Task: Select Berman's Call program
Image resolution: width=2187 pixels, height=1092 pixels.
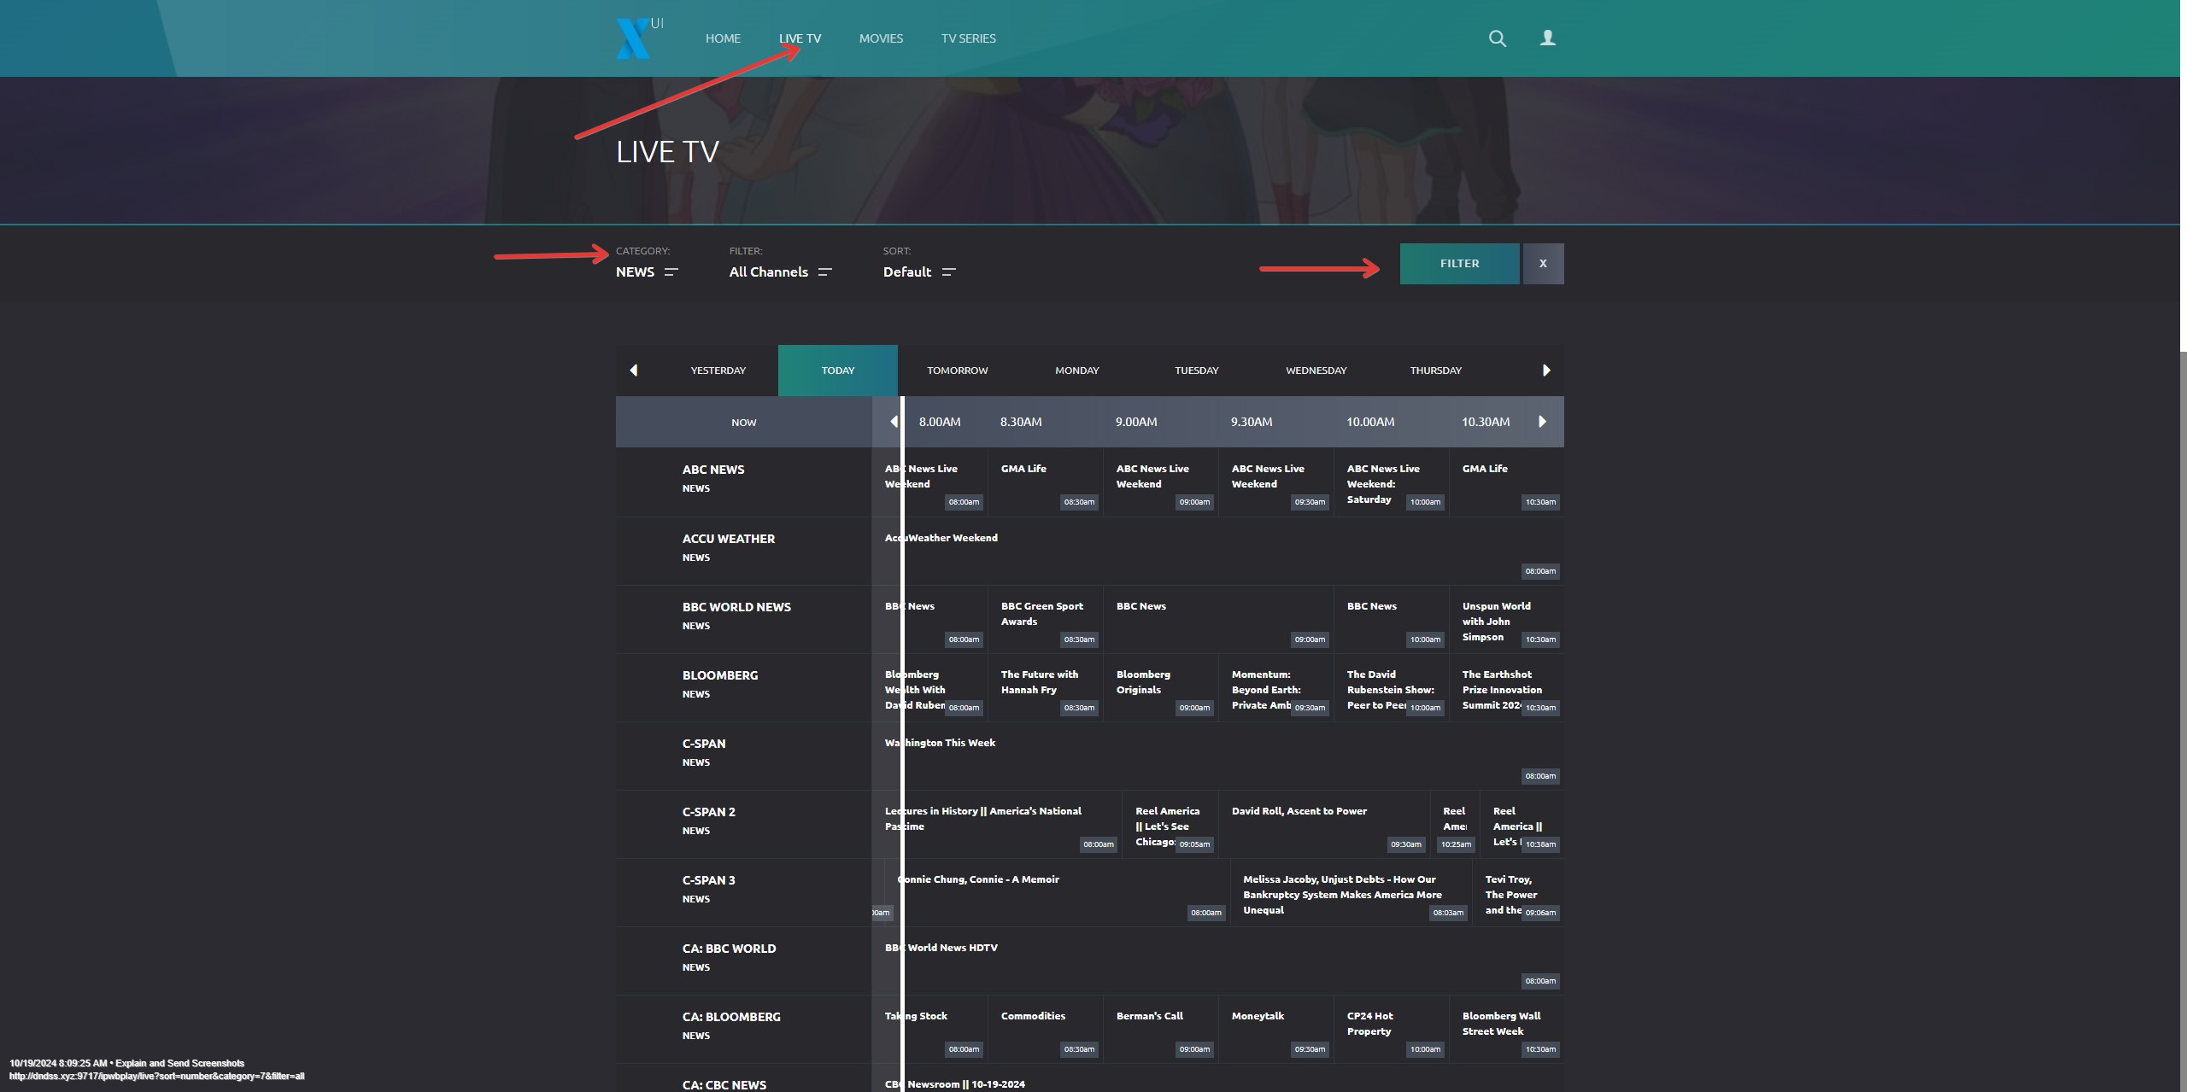Action: point(1161,1029)
